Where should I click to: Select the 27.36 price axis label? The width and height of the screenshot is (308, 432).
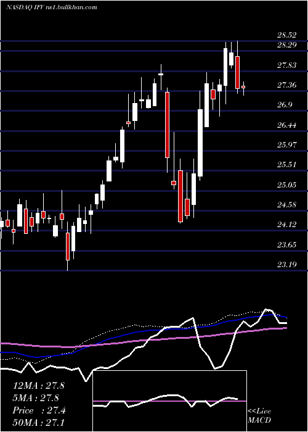click(287, 85)
